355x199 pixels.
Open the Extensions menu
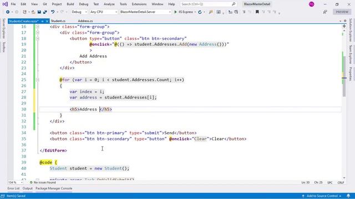pyautogui.click(x=139, y=4)
